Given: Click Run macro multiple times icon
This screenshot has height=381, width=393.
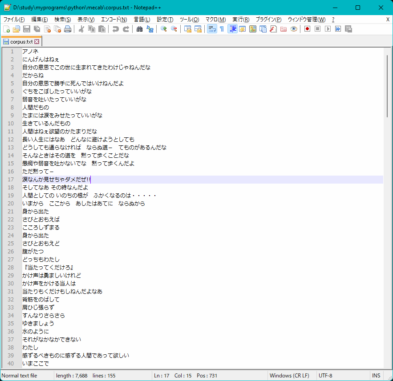Looking at the screenshot, I should click(x=338, y=29).
